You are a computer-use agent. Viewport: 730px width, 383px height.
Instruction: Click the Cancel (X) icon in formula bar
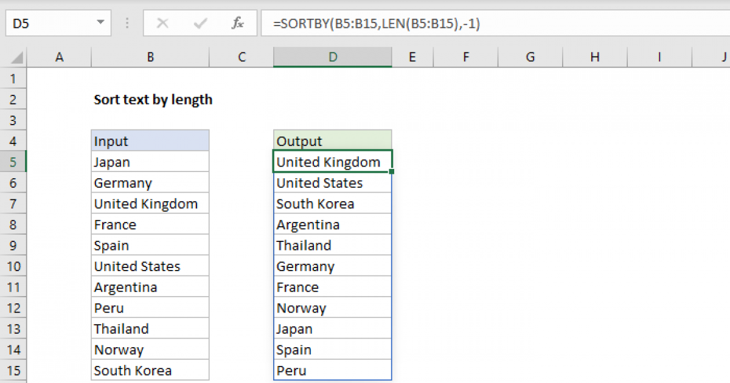[163, 23]
